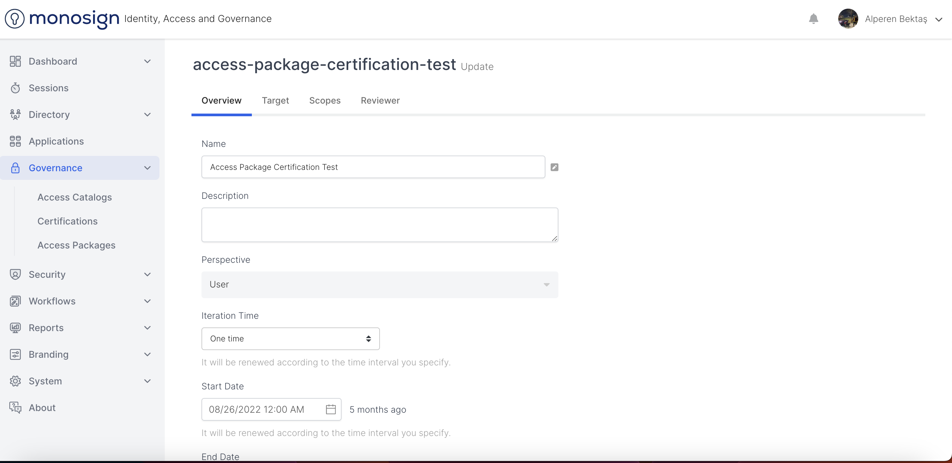Viewport: 952px width, 463px height.
Task: Click the Applications grid icon in sidebar
Action: point(15,141)
